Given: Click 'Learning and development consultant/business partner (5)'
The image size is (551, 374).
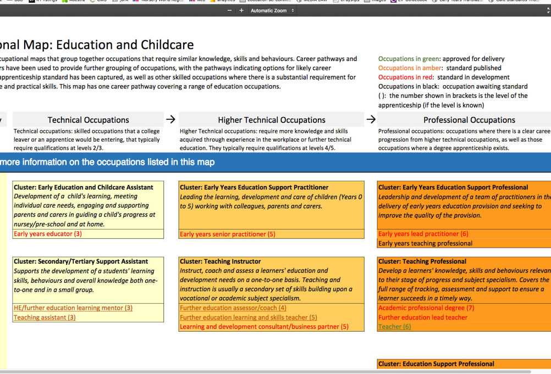Looking at the screenshot, I should (x=265, y=327).
